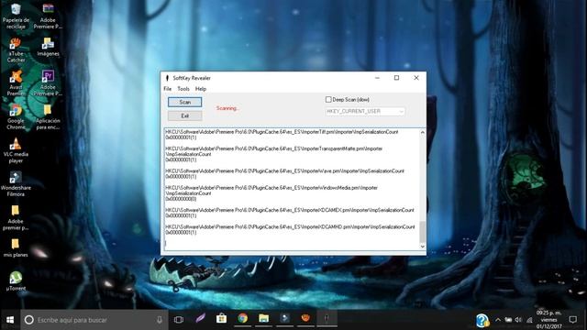This screenshot has height=330, width=587.
Task: Open the mis planes desktop folder
Action: 16,248
